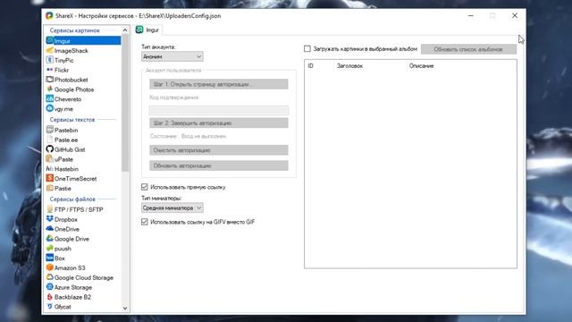This screenshot has height=322, width=572.
Task: Click the 'Заголовок' column header
Action: point(370,65)
